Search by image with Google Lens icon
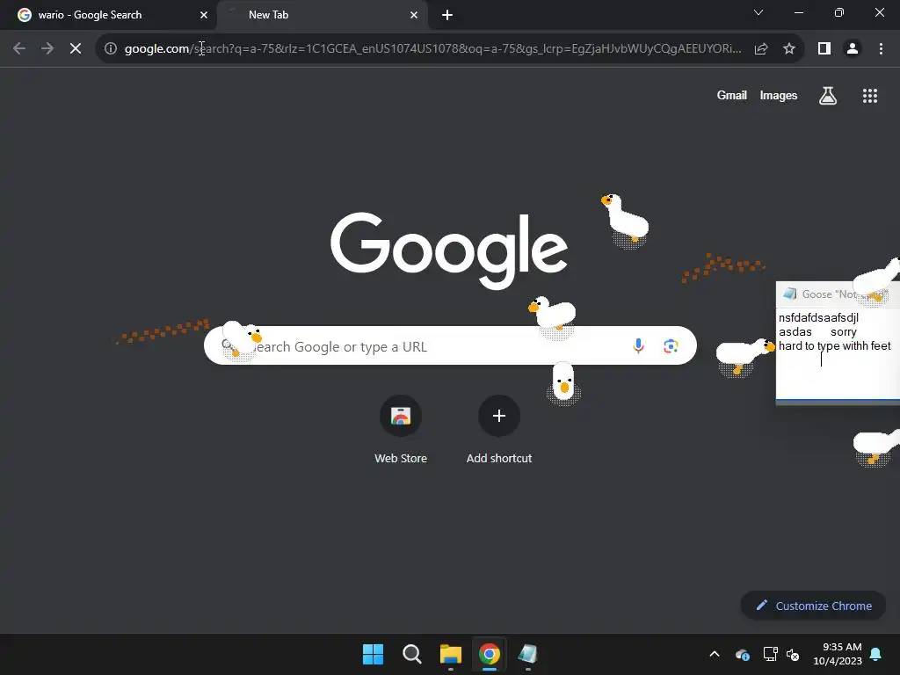This screenshot has height=675, width=900. point(671,345)
